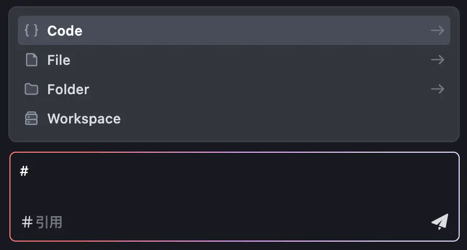Screen dimensions: 467x250
Task: Click the 引用 reference button text
Action: 49,222
